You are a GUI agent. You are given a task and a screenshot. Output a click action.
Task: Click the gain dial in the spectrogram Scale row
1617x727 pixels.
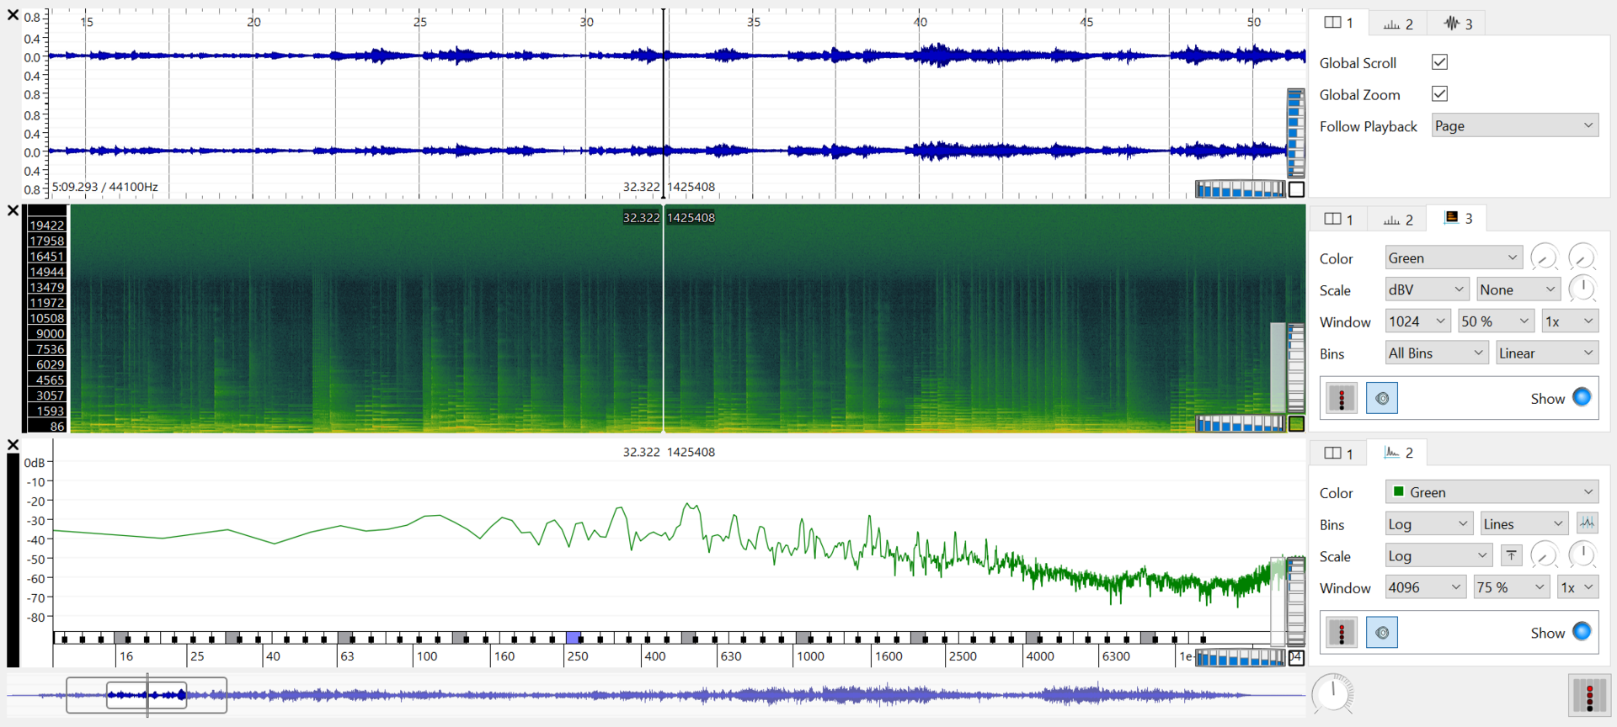[x=1582, y=289]
